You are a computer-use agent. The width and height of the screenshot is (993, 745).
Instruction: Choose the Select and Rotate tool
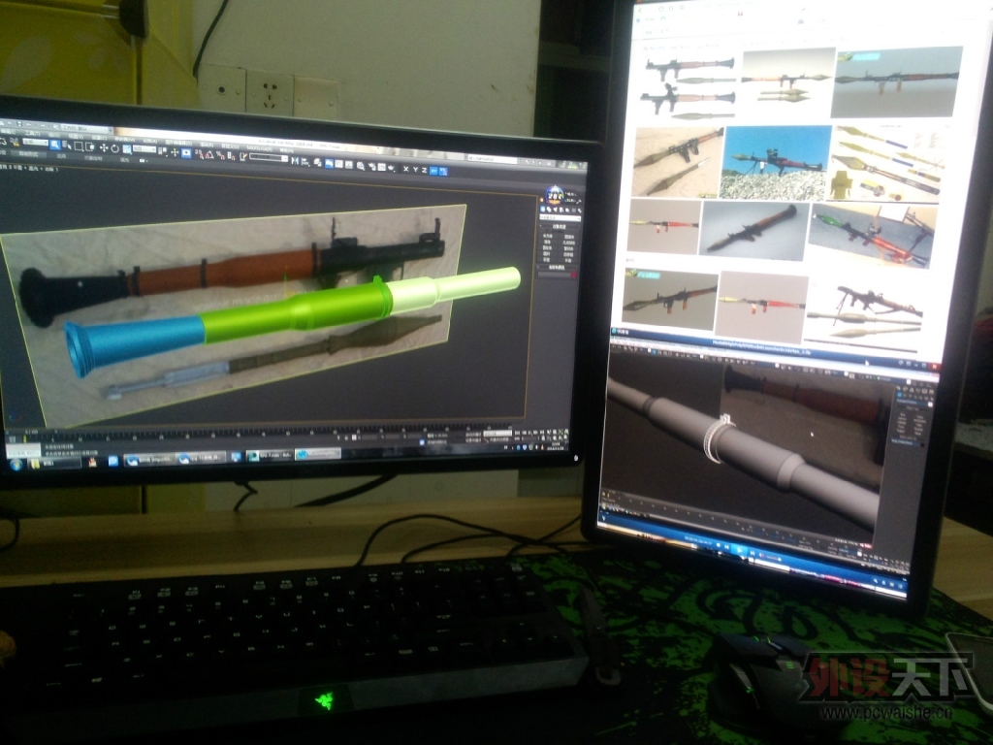(114, 148)
